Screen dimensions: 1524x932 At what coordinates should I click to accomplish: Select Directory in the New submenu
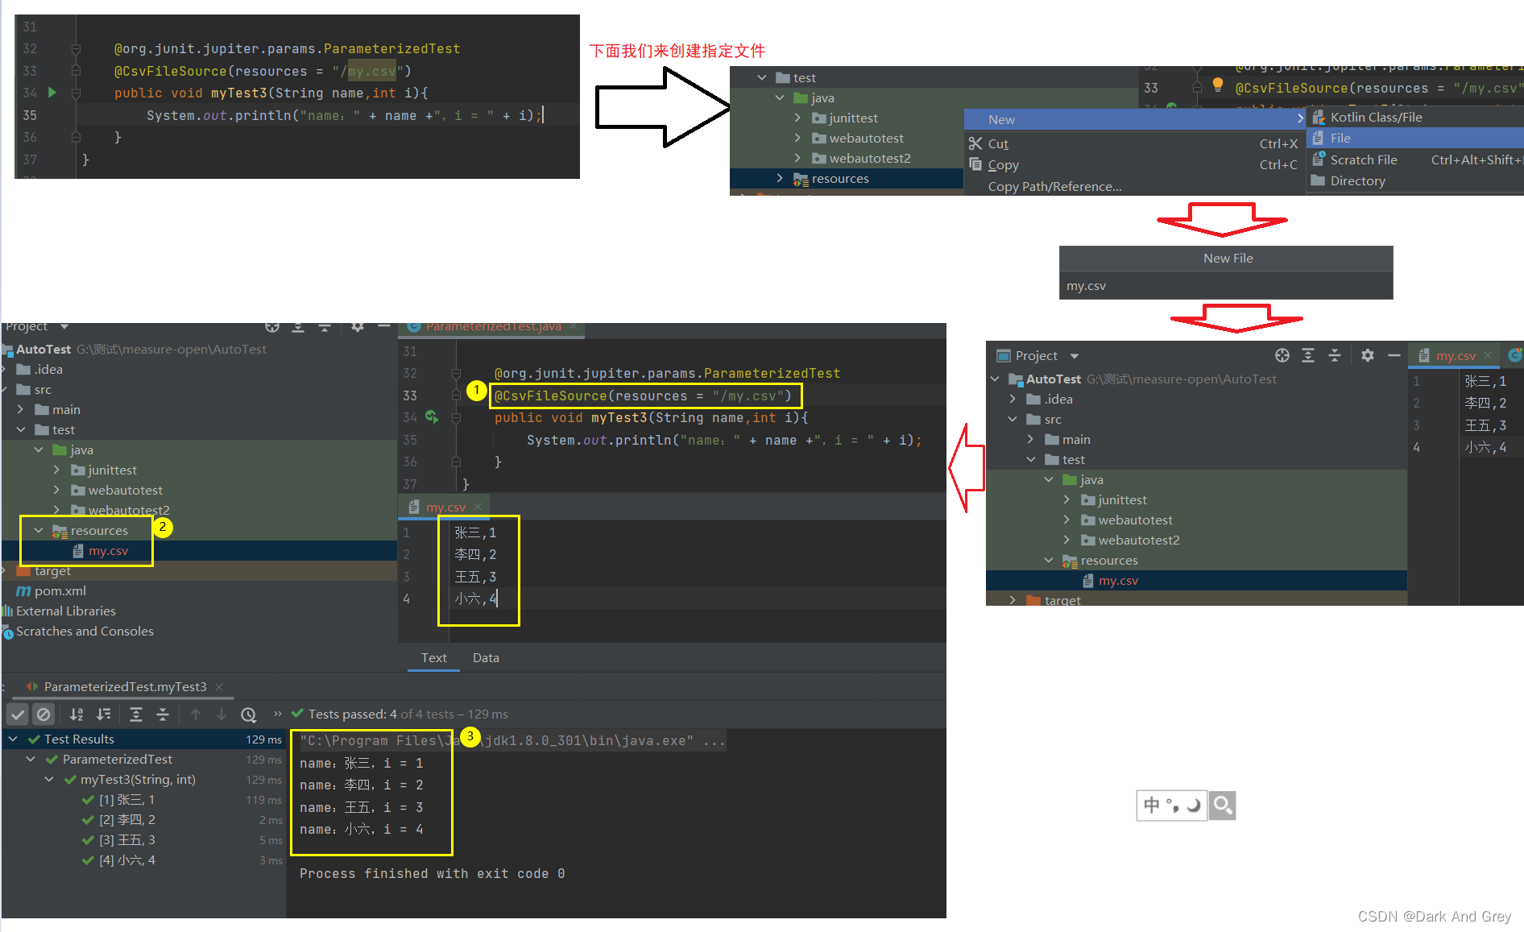[x=1414, y=181]
